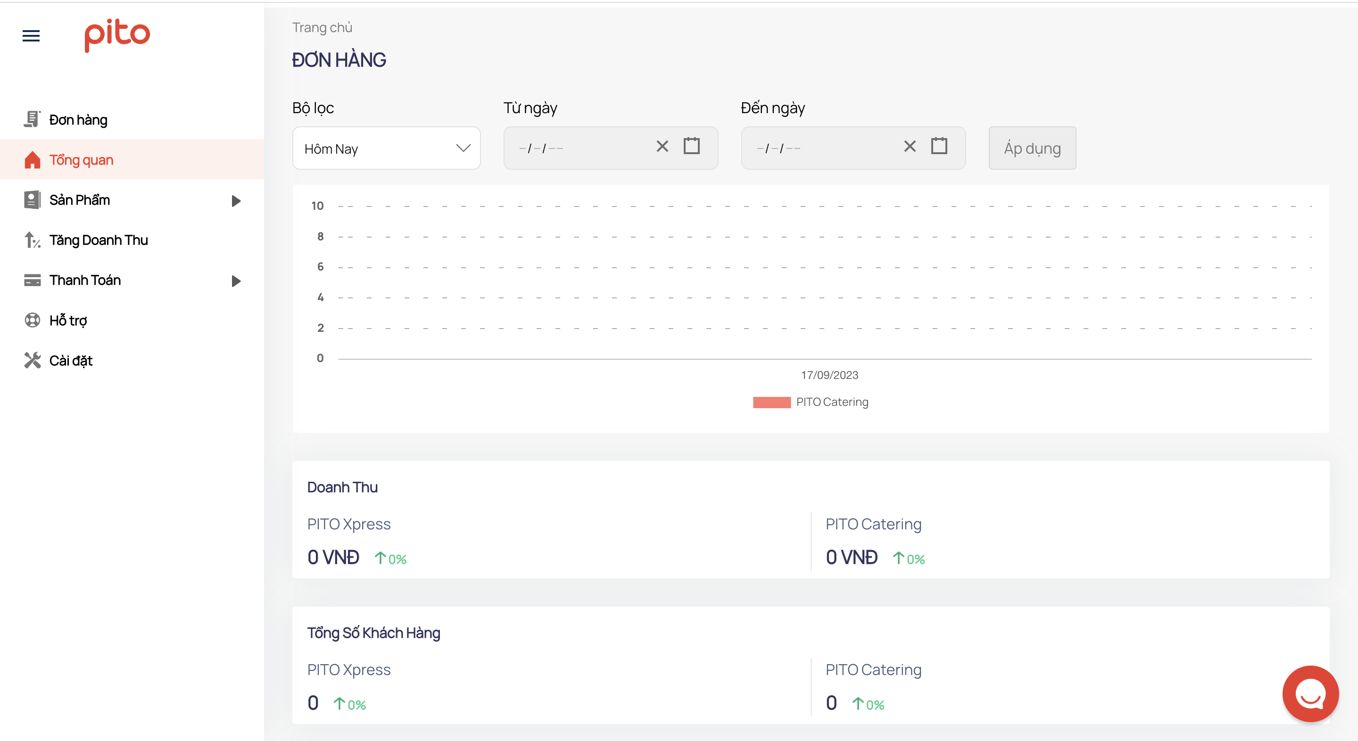Viewport: 1358px width, 741px height.
Task: Open the Từ ngày calendar picker icon
Action: 692,146
